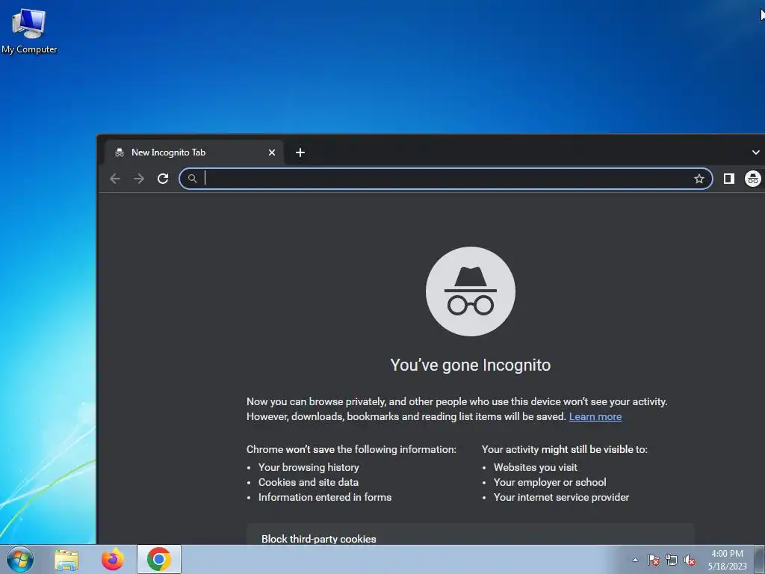Viewport: 765px width, 574px height.
Task: Click the magnifier icon in address bar
Action: coord(193,179)
